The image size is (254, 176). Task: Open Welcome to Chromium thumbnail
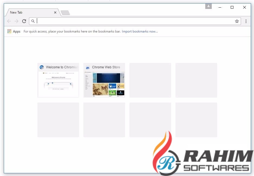tap(58, 80)
